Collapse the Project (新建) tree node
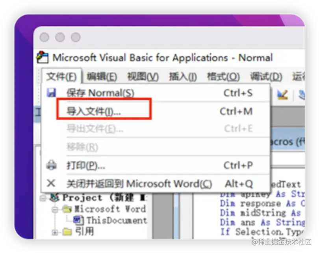The image size is (319, 253). point(43,198)
